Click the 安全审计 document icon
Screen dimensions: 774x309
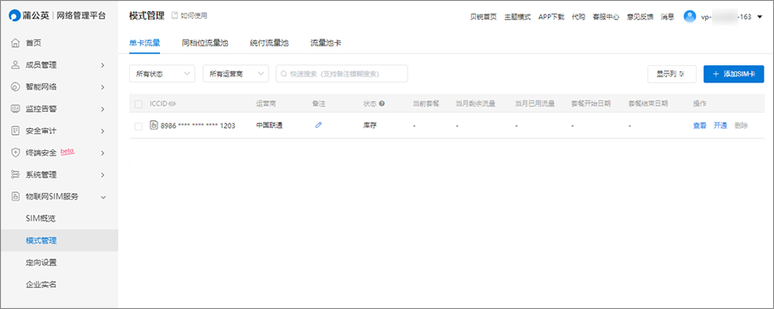pyautogui.click(x=15, y=130)
